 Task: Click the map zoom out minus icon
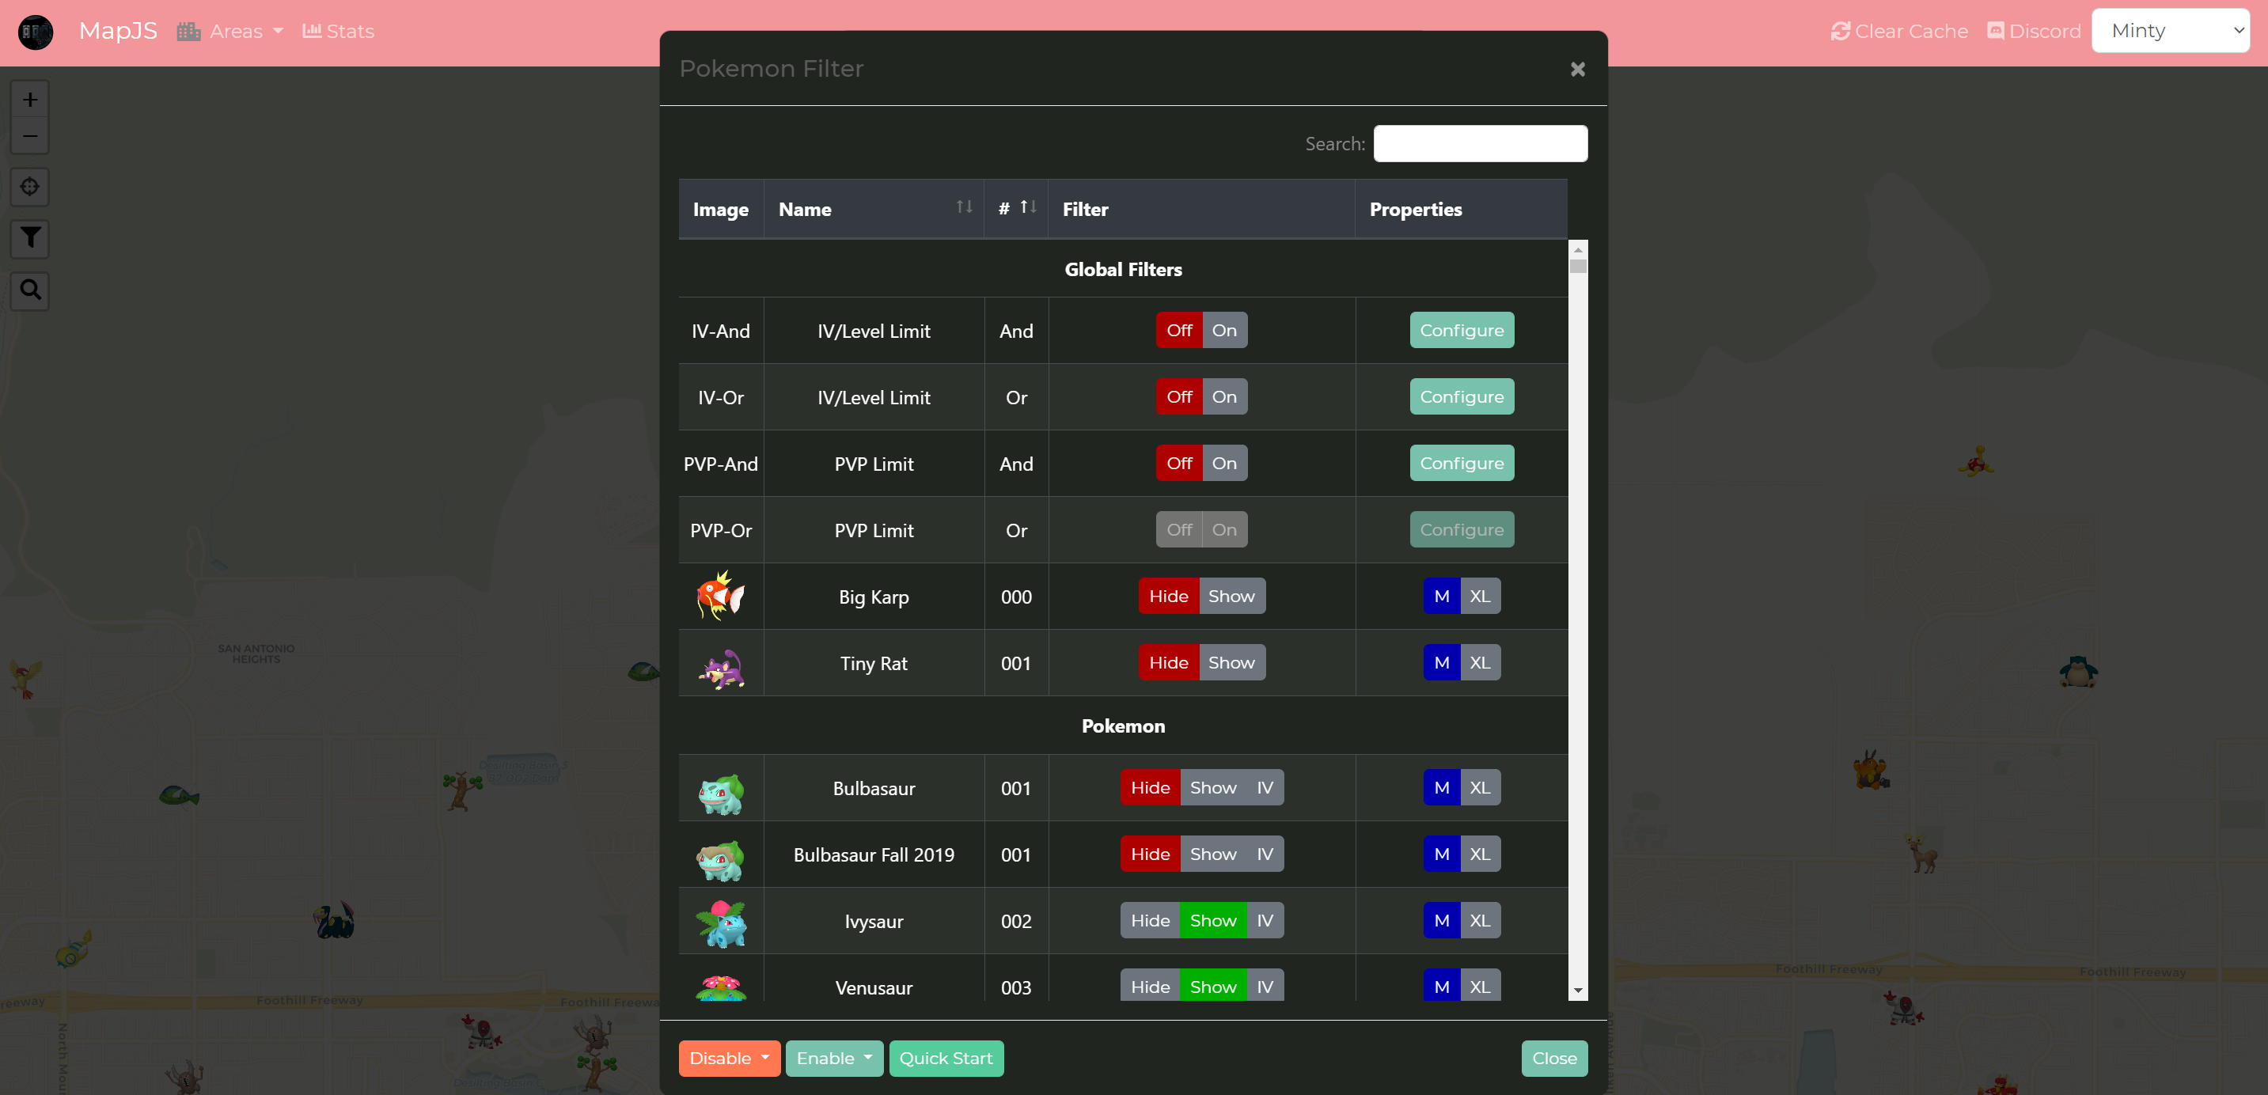30,136
